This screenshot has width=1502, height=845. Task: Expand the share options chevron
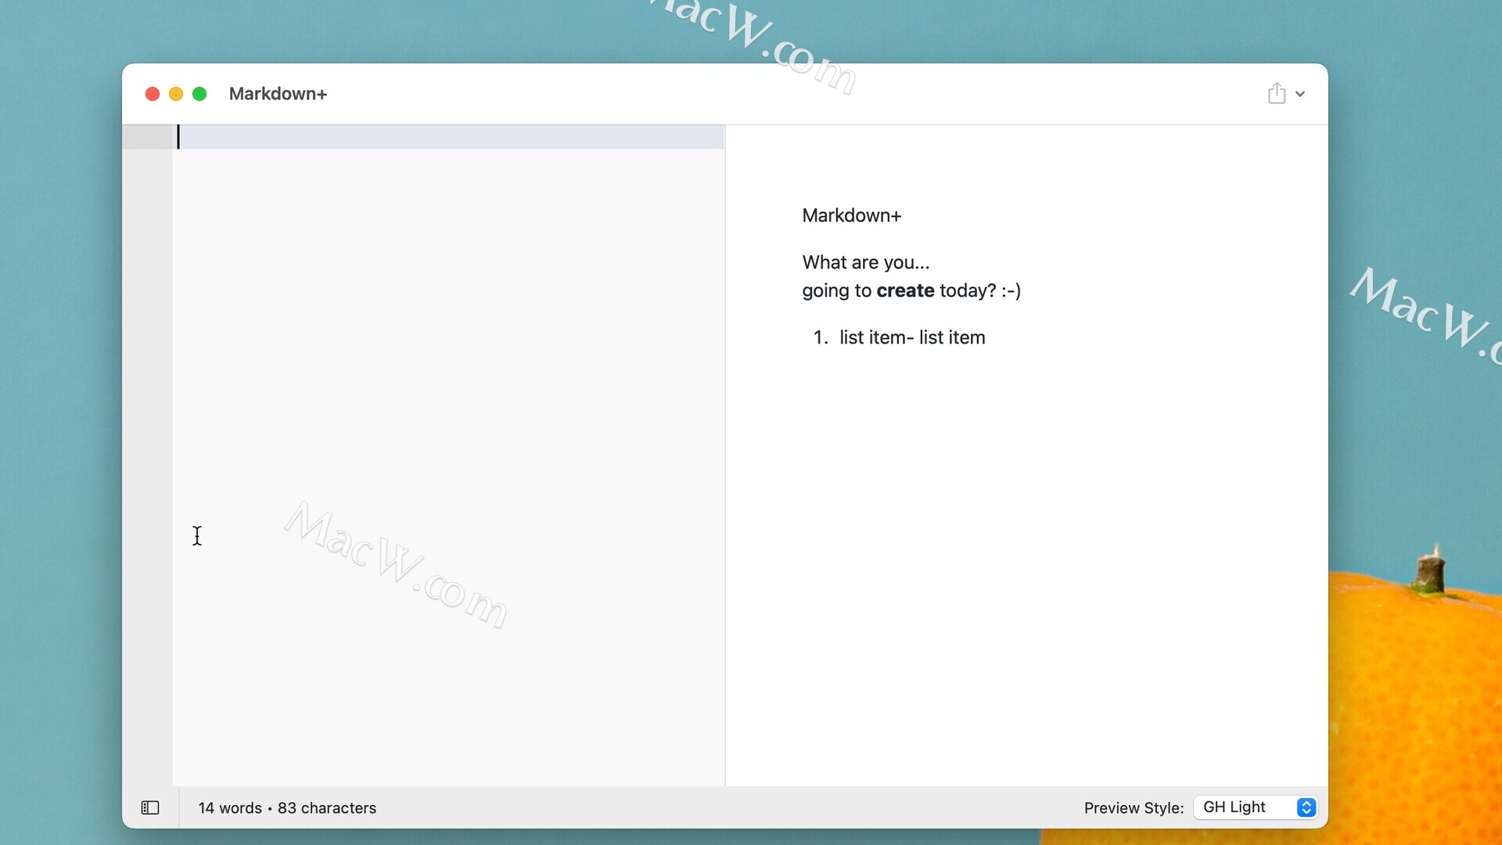1300,94
